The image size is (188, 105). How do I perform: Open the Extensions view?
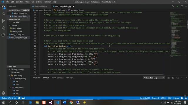coord(3,35)
